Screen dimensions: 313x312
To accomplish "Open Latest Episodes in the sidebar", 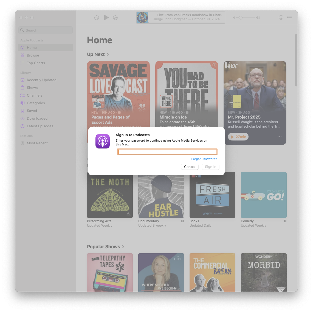I will (x=46, y=126).
